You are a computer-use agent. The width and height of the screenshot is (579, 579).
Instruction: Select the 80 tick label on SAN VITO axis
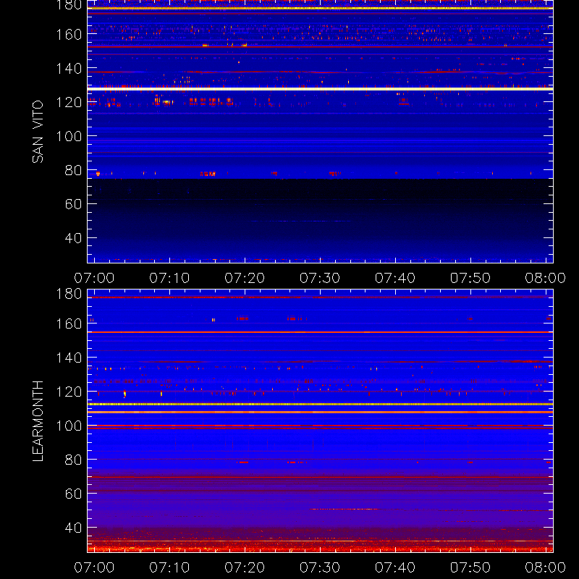pos(73,170)
